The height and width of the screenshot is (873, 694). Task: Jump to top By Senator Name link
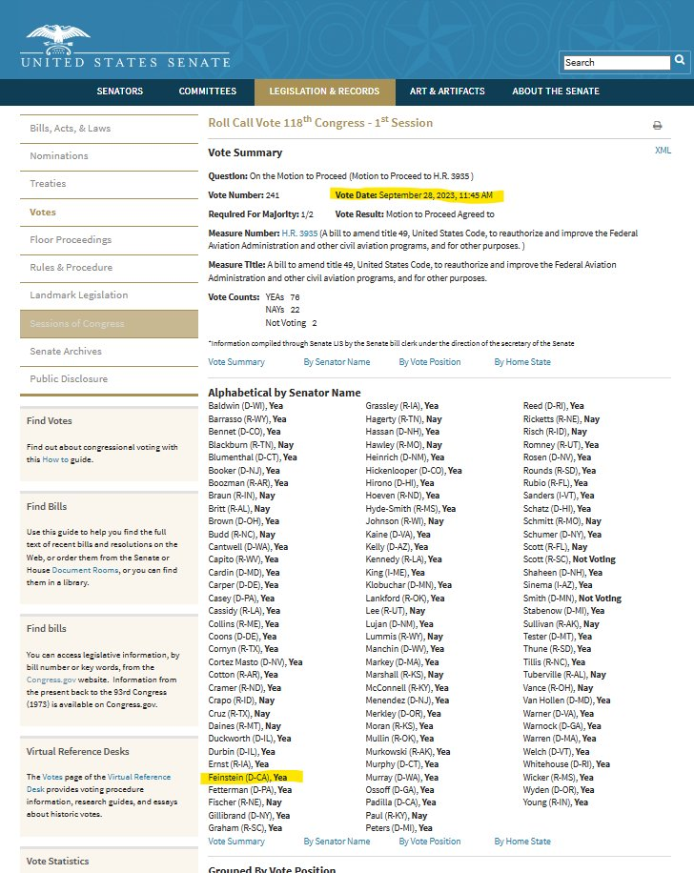(x=337, y=362)
